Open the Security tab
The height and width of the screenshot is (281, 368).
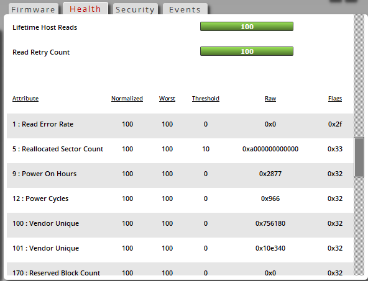pos(135,9)
